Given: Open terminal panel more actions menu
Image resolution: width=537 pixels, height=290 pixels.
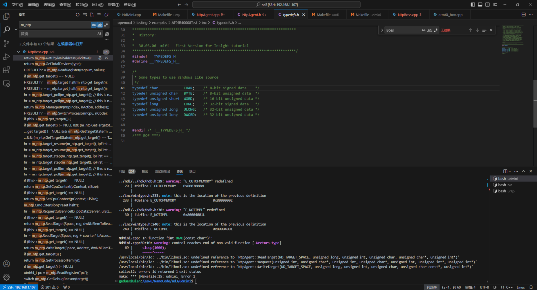Looking at the screenshot, I should tap(516, 171).
